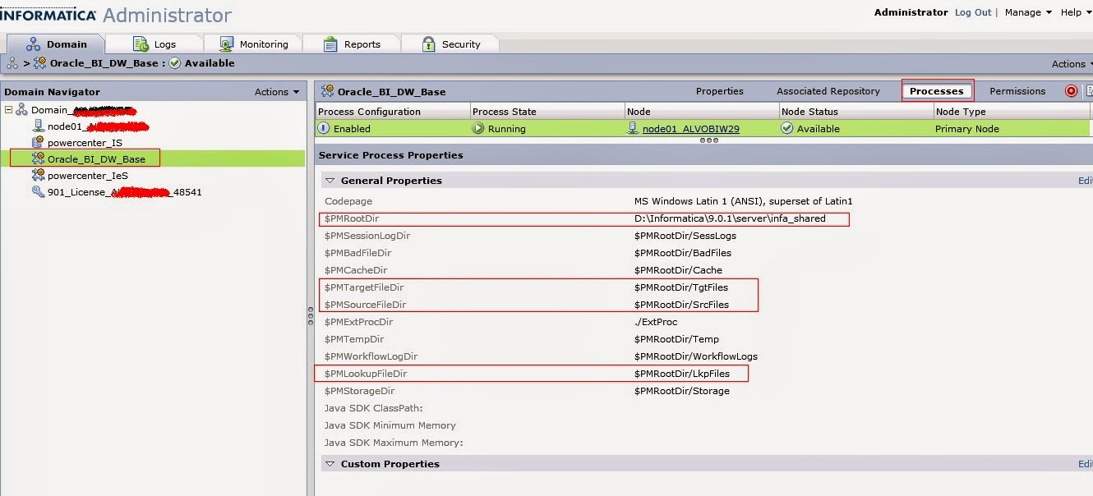Click the Node Type column header
Screen dimensions: 1093x496
[1012, 111]
